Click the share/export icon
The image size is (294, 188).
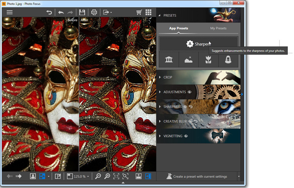(106, 12)
